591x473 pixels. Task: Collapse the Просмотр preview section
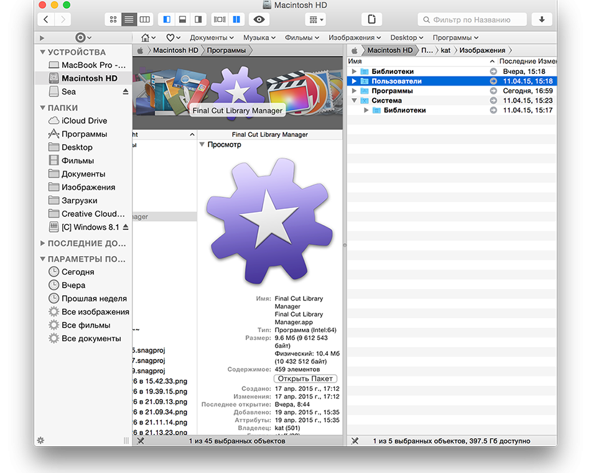(202, 145)
